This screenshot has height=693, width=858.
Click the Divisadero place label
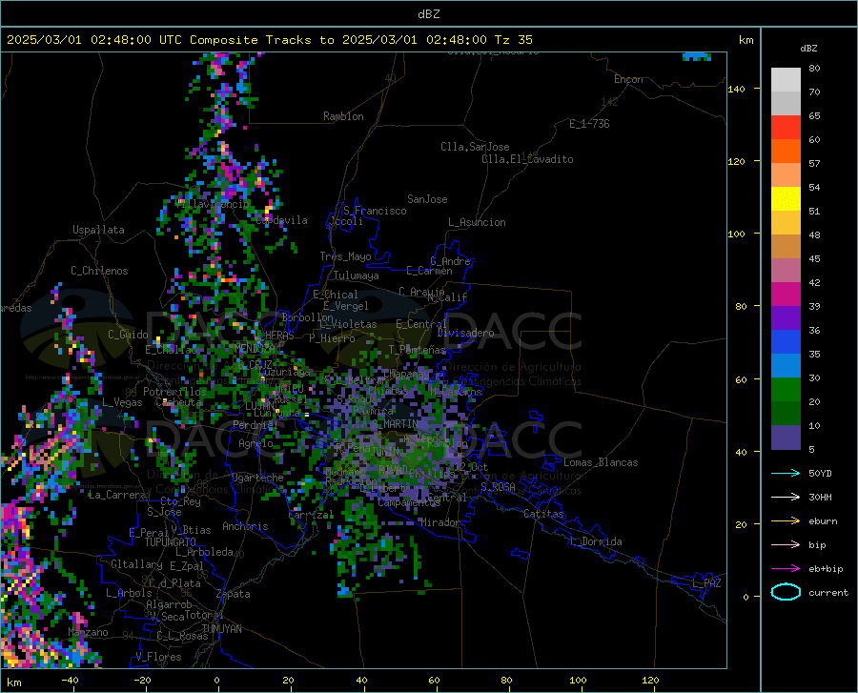coord(465,333)
